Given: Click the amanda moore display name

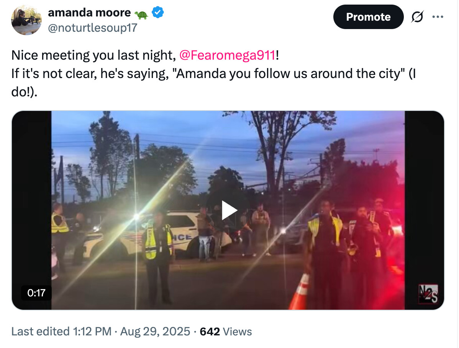Looking at the screenshot, I should (89, 13).
